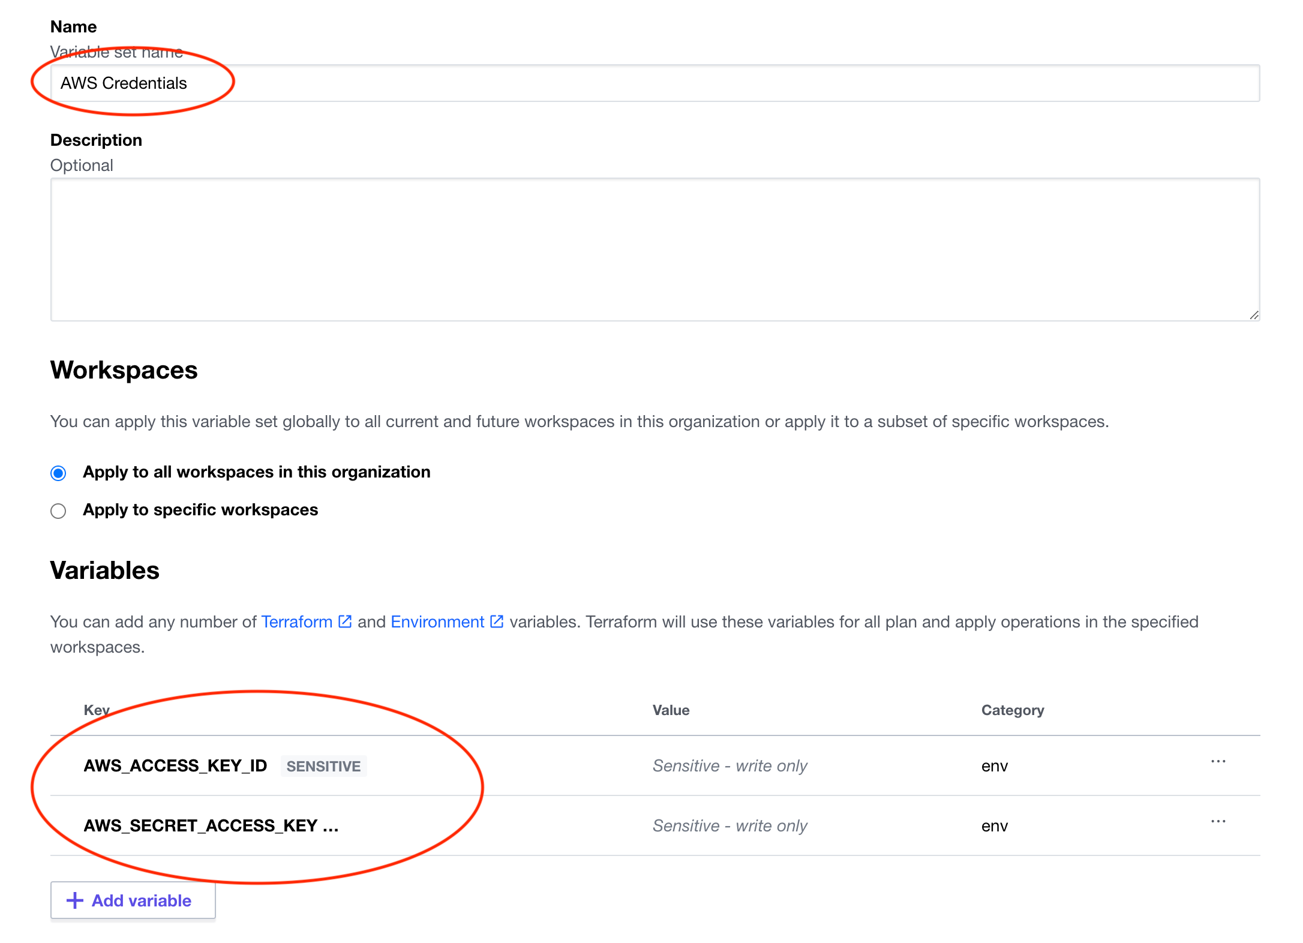Click the Sensitive - write only value for AWS_ACCESS_KEY_ID
This screenshot has height=943, width=1303.
pyautogui.click(x=729, y=766)
